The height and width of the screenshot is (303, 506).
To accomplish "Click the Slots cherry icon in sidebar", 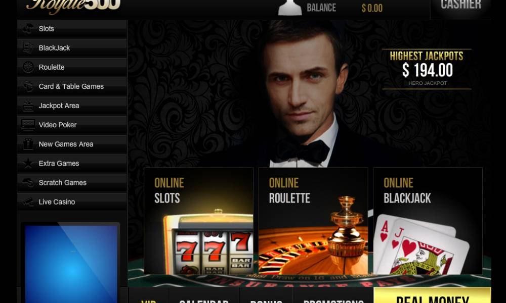I will (x=28, y=29).
